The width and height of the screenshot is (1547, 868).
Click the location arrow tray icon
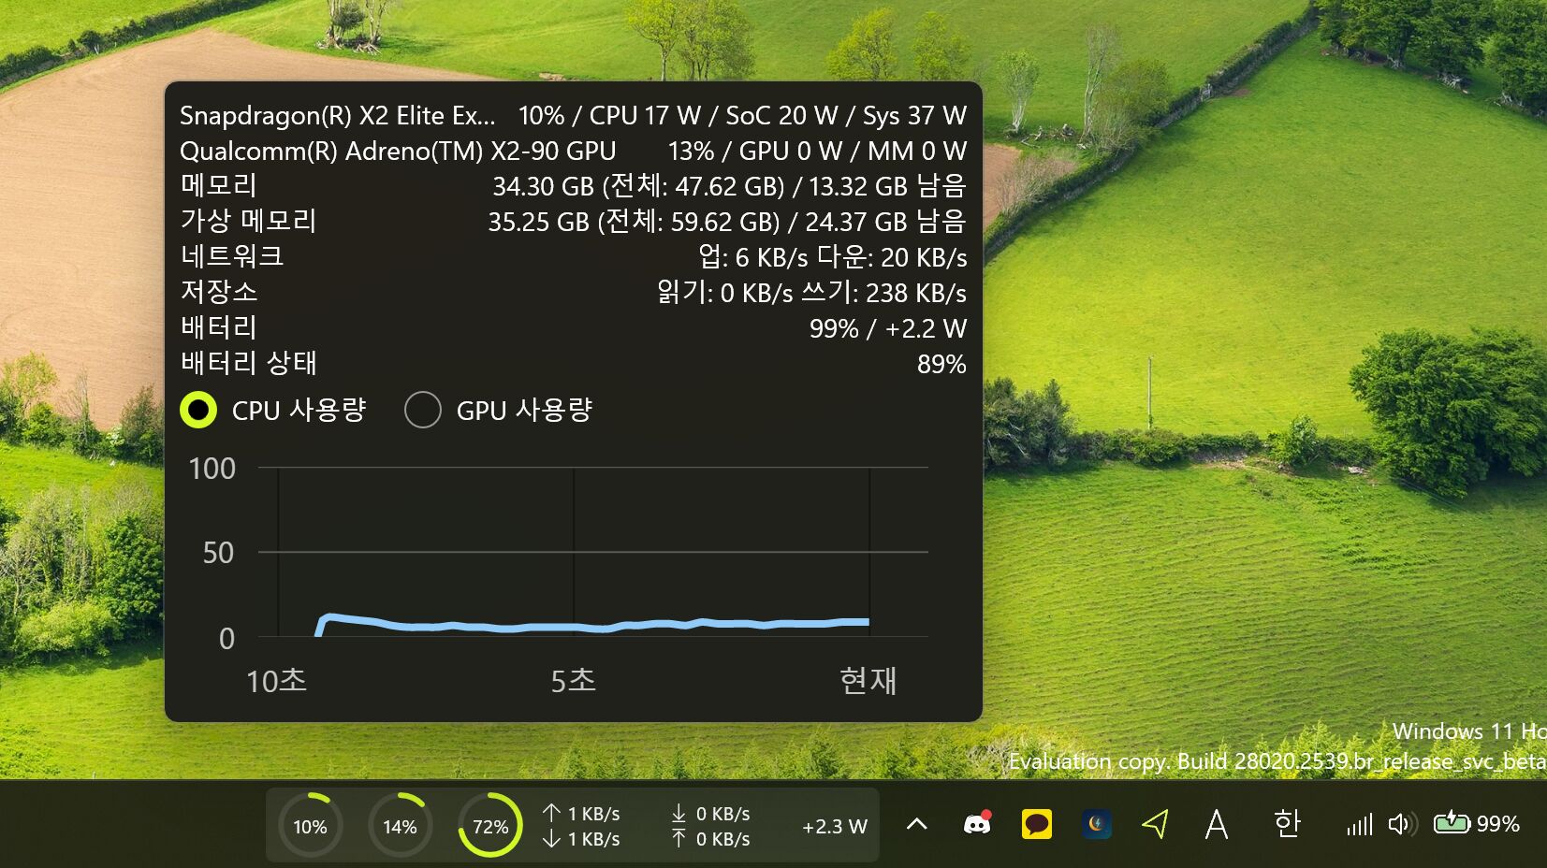(1157, 824)
